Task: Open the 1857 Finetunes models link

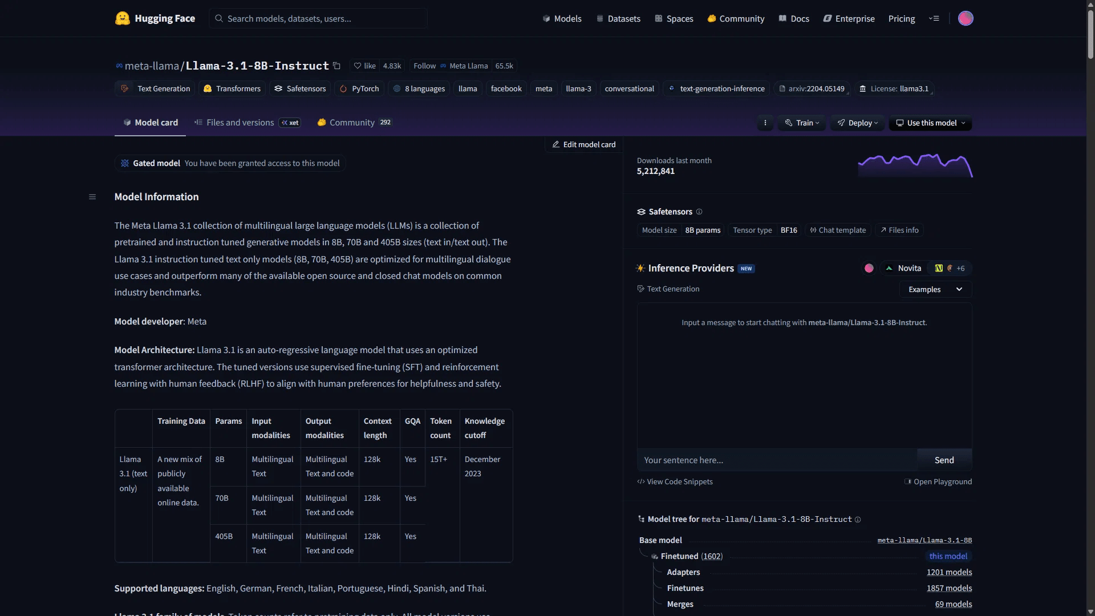Action: 950,588
